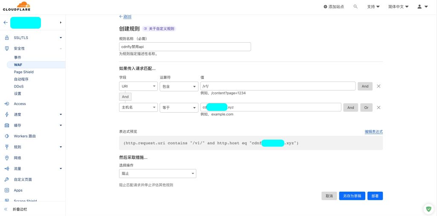Image resolution: width=437 pixels, height=216 pixels.
Task: Expand the 缓存 sidebar section
Action: click(61, 126)
